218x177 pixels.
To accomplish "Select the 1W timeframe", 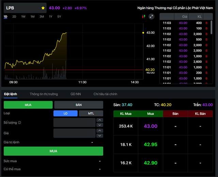I will [x=23, y=17].
